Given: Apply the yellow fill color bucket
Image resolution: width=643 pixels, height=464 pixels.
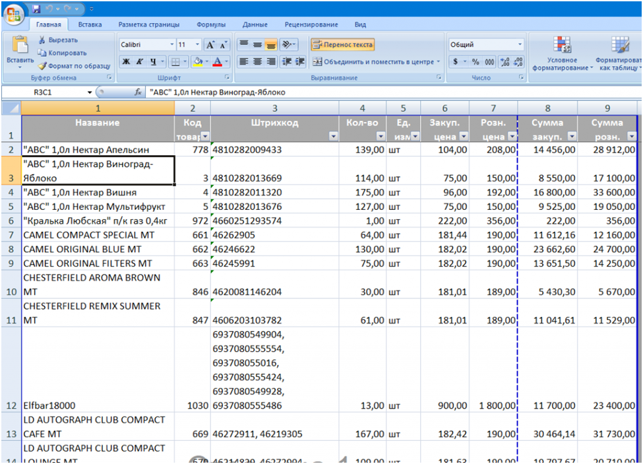Looking at the screenshot, I should [197, 62].
